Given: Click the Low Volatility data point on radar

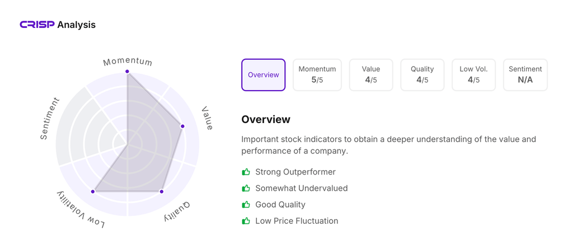Looking at the screenshot, I should pos(93,191).
